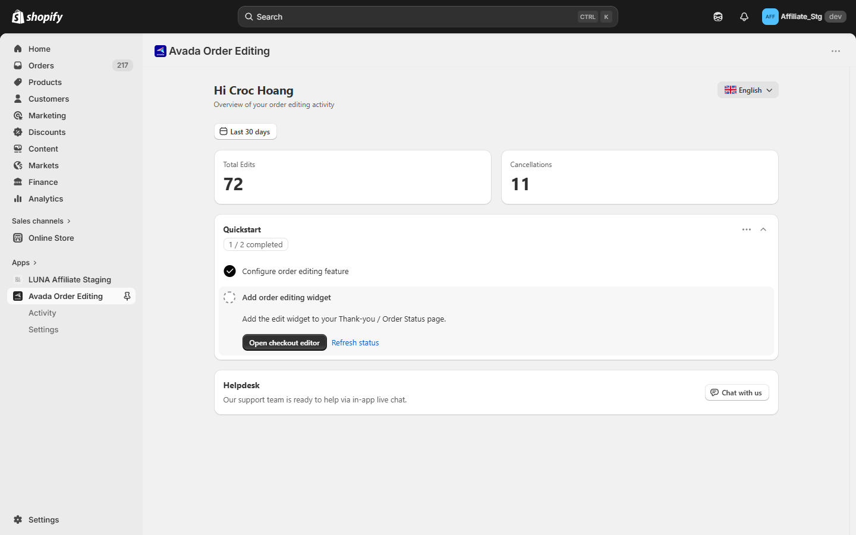Click the Helpdesk heading
Screen dimensions: 856x535
point(241,385)
